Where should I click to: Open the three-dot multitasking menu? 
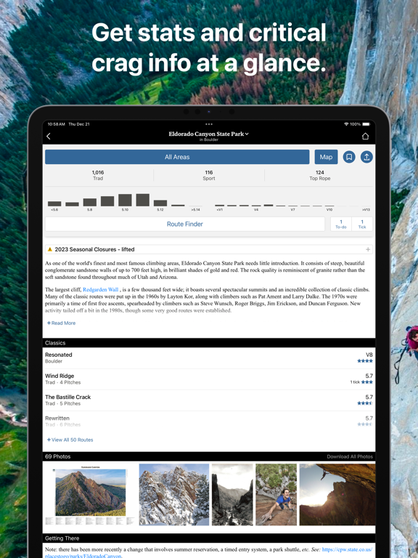209,124
